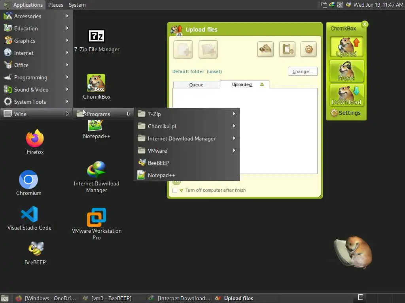Click the hamster mascot on the desktop
Viewport: 405px width, 303px height.
coord(353,252)
